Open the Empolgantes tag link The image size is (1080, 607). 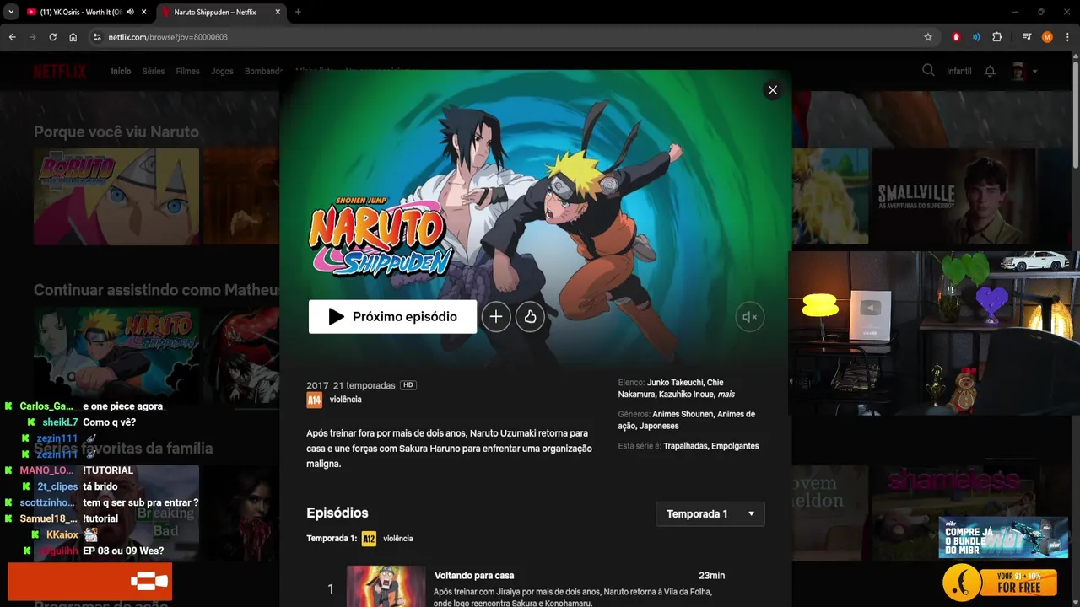coord(735,446)
